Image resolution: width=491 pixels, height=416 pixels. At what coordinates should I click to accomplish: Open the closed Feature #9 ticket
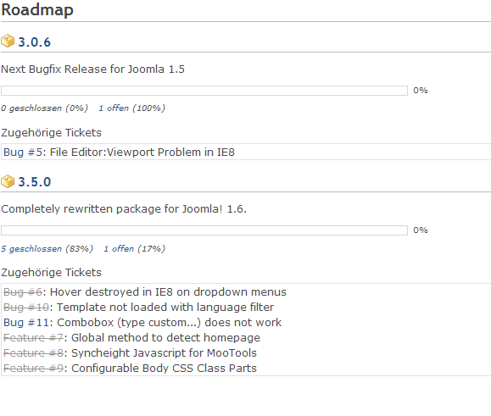(x=33, y=369)
